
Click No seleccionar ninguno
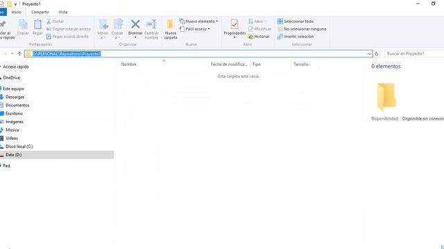point(302,29)
